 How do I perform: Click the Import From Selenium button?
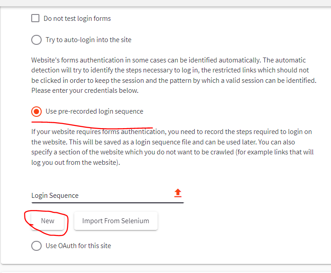tap(115, 221)
